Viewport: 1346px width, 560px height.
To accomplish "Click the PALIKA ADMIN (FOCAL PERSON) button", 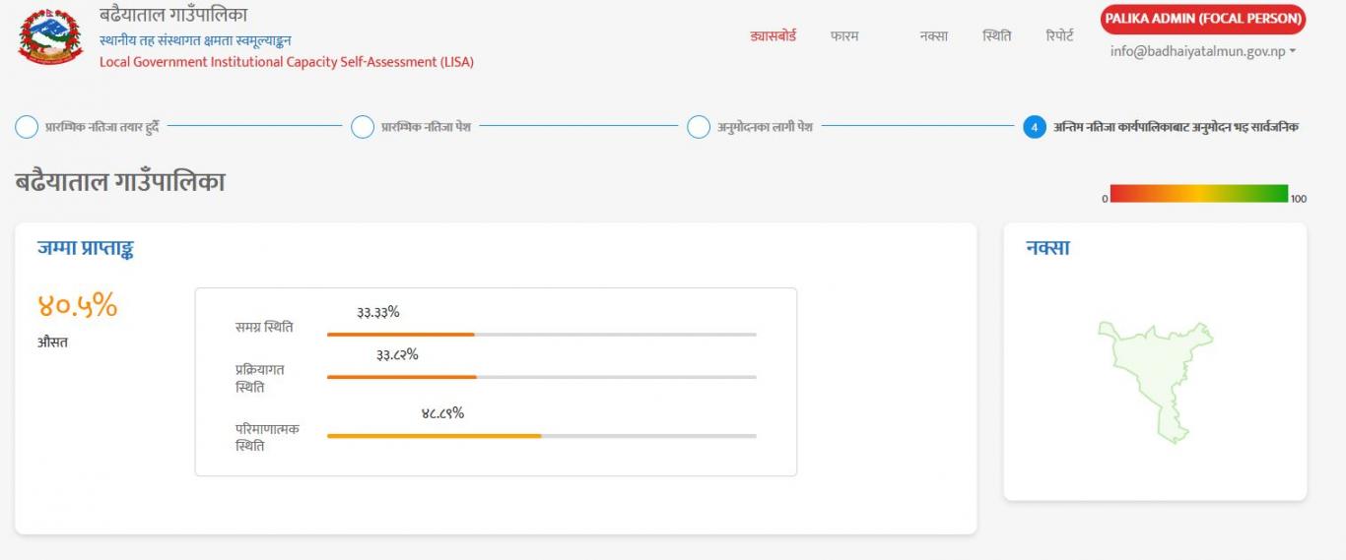I will [x=1203, y=19].
